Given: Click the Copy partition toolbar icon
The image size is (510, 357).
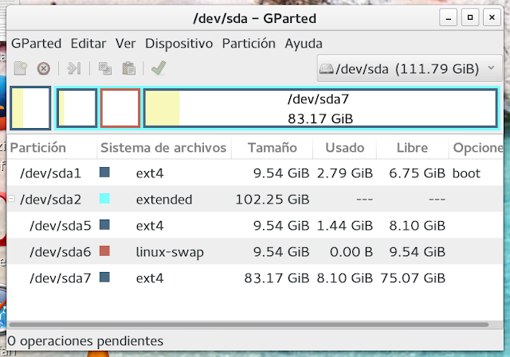Looking at the screenshot, I should tap(105, 68).
